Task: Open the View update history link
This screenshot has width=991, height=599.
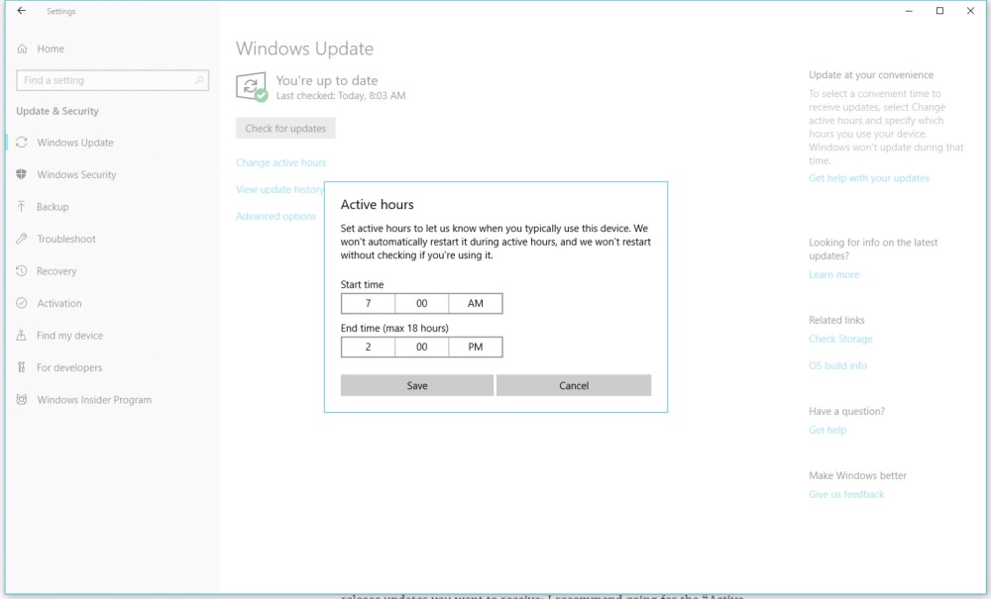Action: tap(280, 189)
